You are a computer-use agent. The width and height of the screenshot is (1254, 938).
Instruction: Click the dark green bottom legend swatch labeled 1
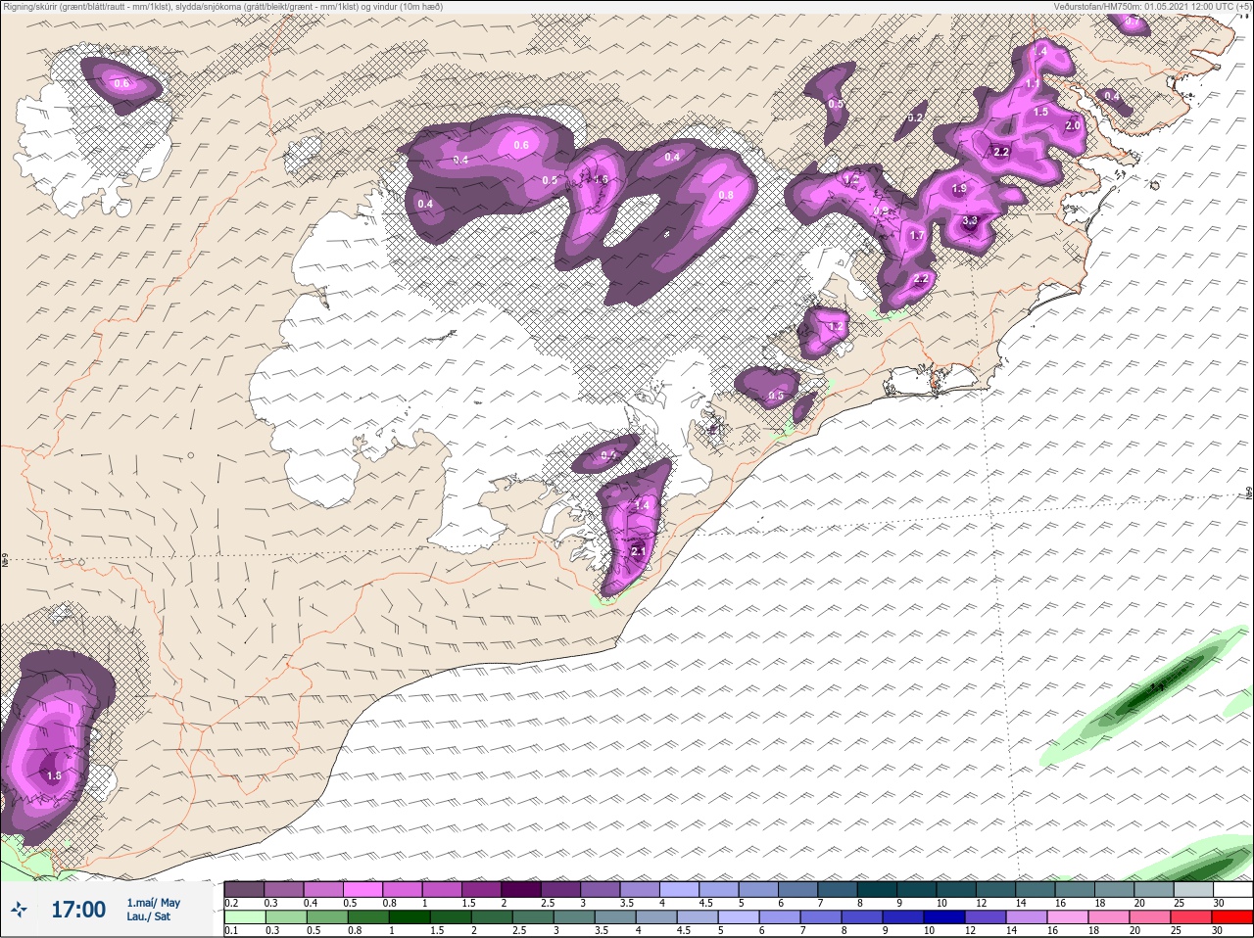pos(410,916)
